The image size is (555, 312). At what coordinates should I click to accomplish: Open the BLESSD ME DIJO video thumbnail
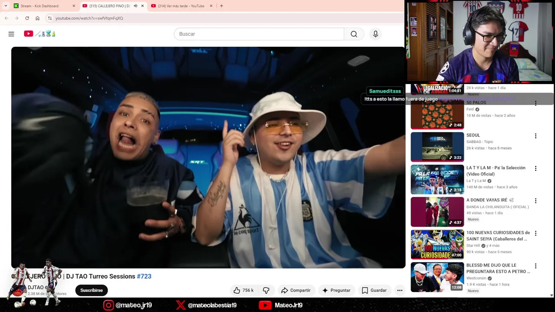437,277
